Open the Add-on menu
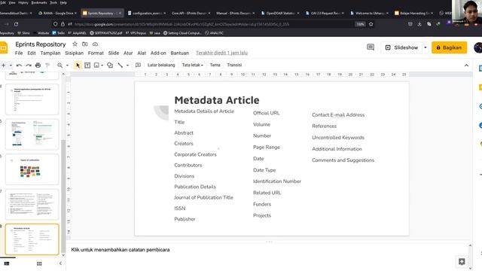Image resolution: width=482 pixels, height=271 pixels. pos(158,53)
